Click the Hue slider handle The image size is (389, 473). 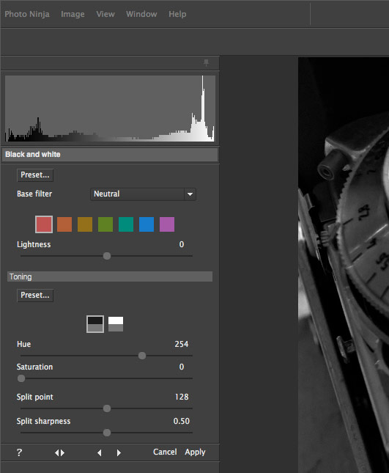coord(142,356)
